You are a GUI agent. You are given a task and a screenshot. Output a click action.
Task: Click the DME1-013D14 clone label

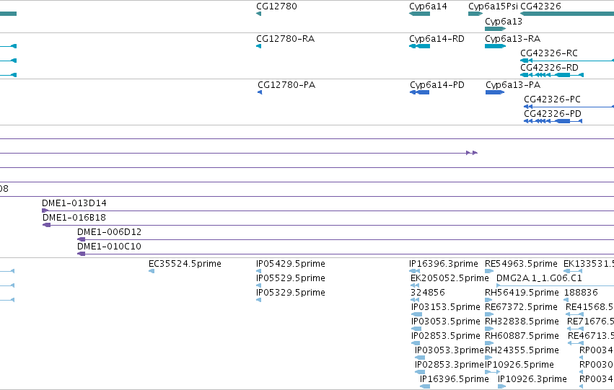pyautogui.click(x=74, y=203)
